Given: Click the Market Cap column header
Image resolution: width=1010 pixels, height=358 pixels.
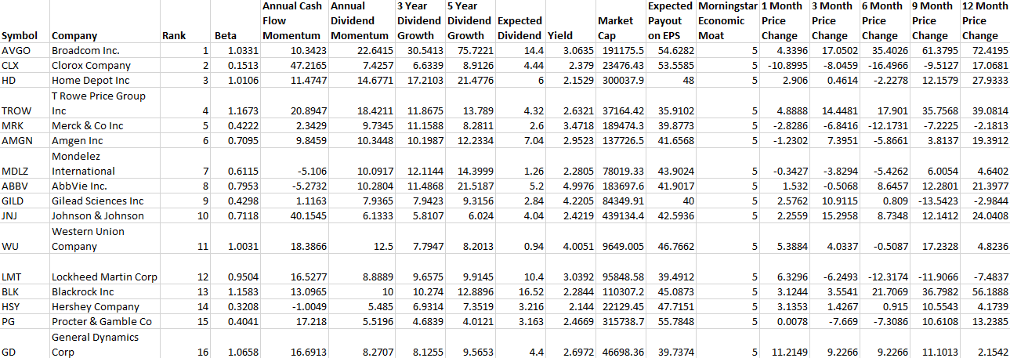Looking at the screenshot, I should (x=615, y=28).
